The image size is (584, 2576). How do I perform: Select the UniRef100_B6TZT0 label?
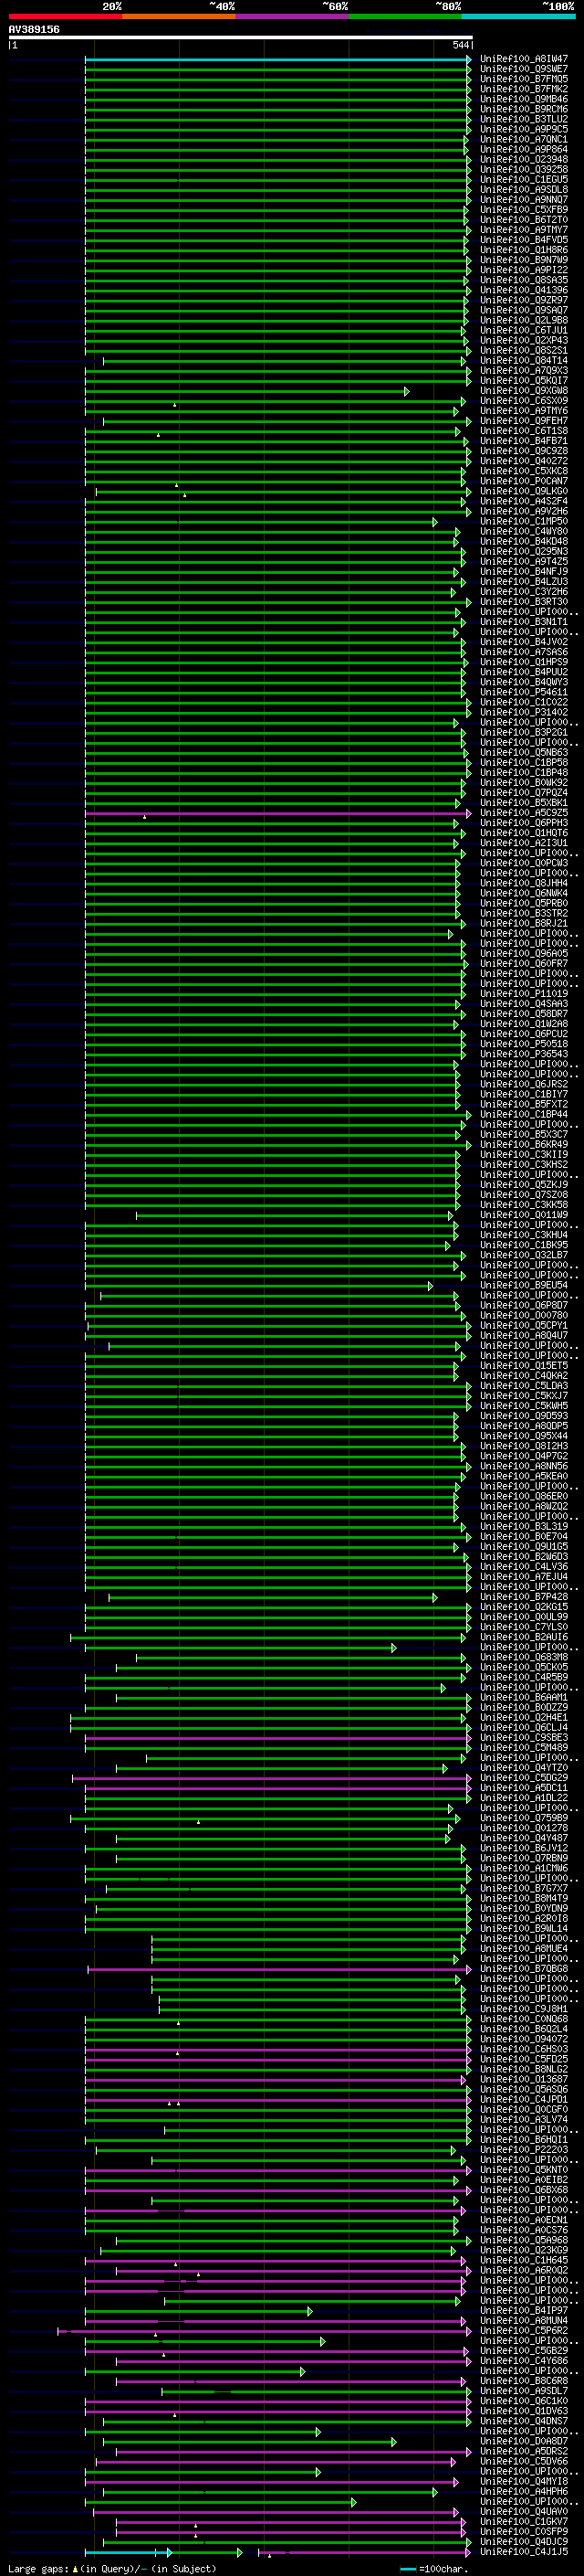[524, 220]
